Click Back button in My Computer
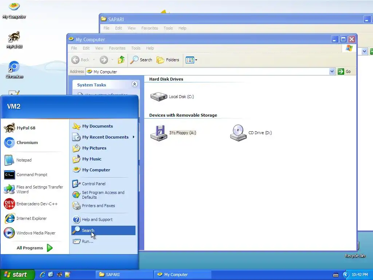The height and width of the screenshot is (280, 373). [x=81, y=60]
